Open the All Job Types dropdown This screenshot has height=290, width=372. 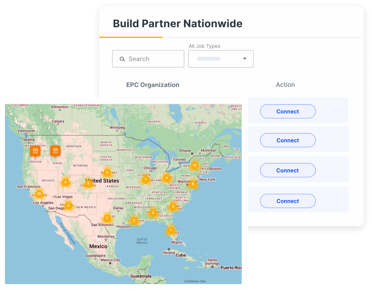pyautogui.click(x=221, y=59)
